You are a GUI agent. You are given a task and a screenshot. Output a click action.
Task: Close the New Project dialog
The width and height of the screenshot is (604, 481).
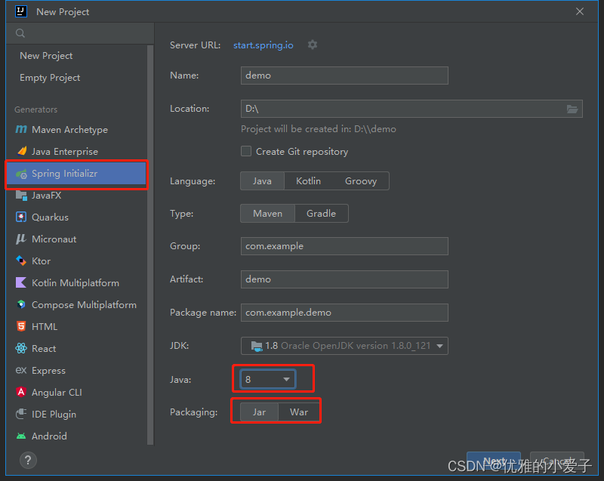(580, 11)
